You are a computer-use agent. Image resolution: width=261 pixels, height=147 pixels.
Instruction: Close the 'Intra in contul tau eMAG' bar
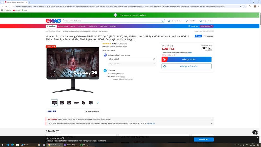pyautogui.click(x=258, y=138)
